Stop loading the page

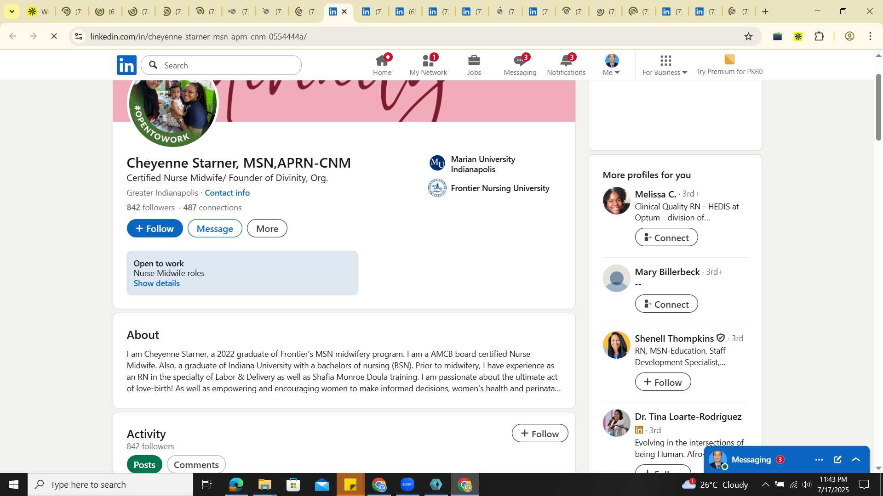click(x=54, y=36)
